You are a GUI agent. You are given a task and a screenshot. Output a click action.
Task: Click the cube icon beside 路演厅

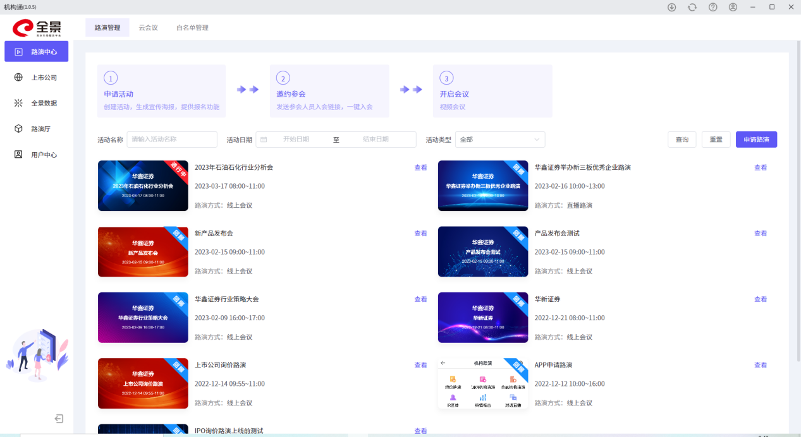(x=18, y=129)
